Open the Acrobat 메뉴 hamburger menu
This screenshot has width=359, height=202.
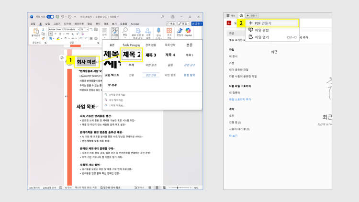point(231,16)
